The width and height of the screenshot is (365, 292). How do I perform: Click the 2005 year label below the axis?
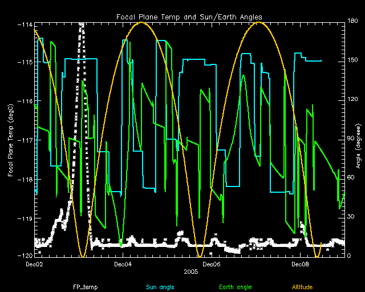click(190, 273)
